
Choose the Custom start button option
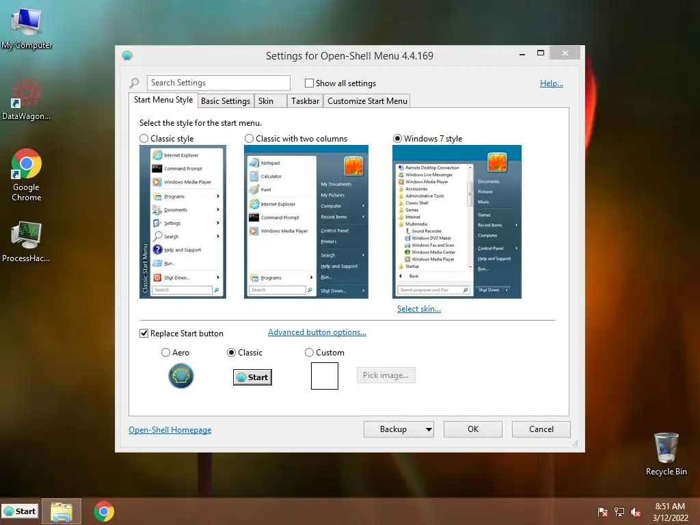pyautogui.click(x=309, y=353)
